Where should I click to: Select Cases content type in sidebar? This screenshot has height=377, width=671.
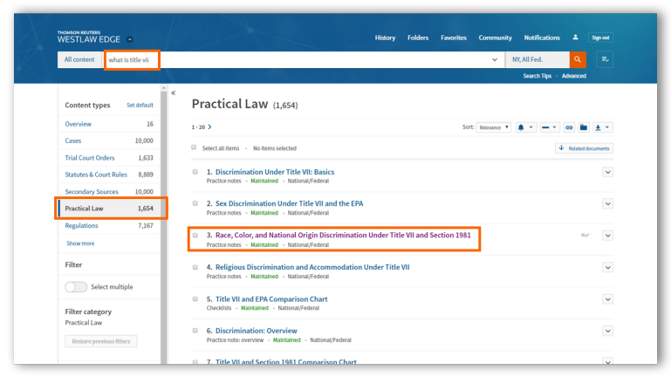[x=73, y=141]
